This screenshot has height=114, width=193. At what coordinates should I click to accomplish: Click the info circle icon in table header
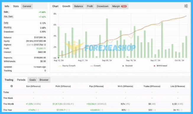(12, 86)
